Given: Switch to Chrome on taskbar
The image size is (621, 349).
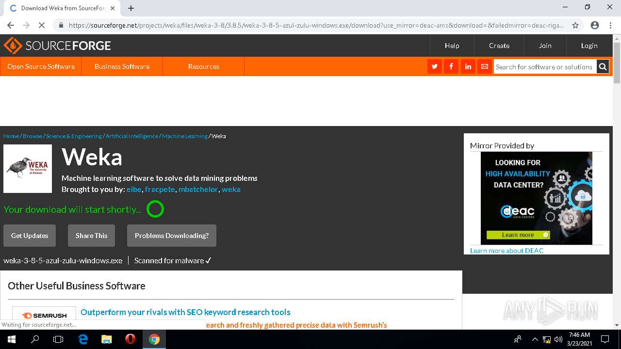Looking at the screenshot, I should [154, 339].
